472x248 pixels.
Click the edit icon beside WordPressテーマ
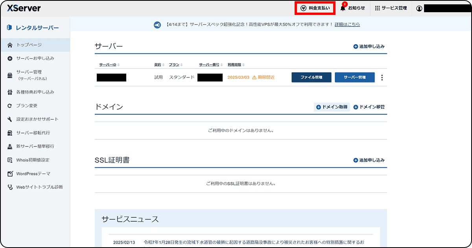click(10, 174)
